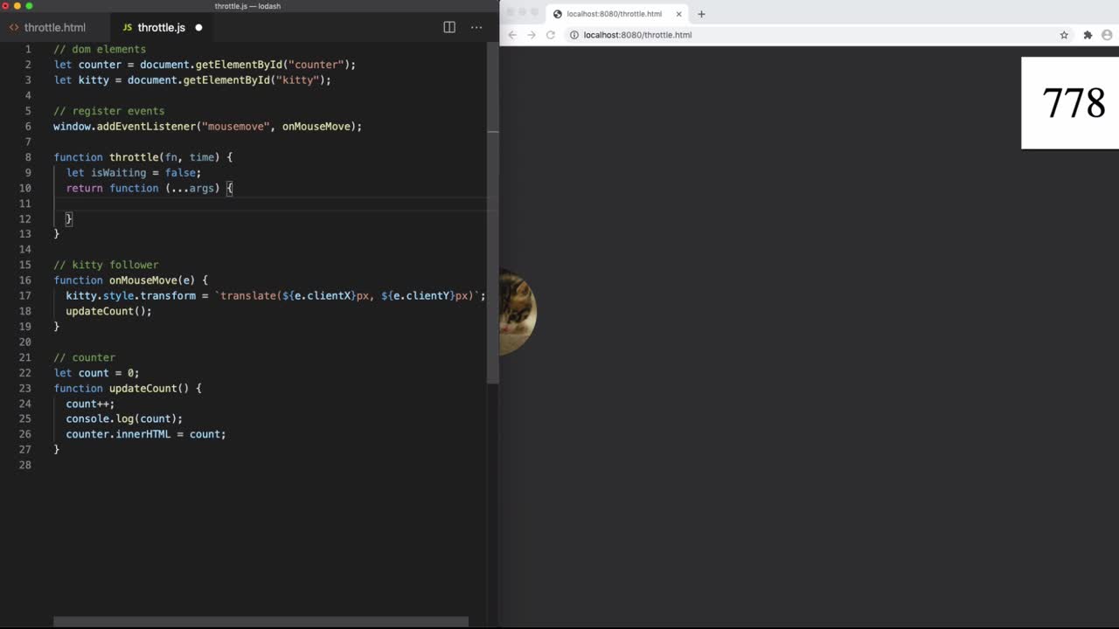This screenshot has height=629, width=1119.
Task: Click the "// counter" comment
Action: [x=84, y=357]
